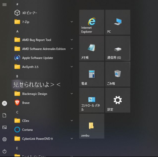Open the AMD Bug Report Tool folder

(43, 40)
